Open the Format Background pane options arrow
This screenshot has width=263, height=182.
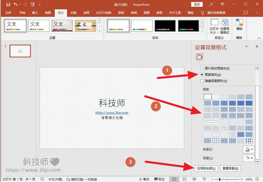pyautogui.click(x=246, y=46)
